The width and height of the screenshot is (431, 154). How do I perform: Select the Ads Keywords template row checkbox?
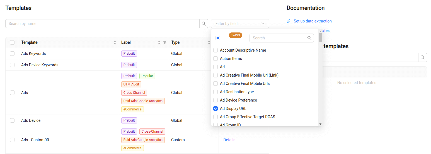[12, 54]
